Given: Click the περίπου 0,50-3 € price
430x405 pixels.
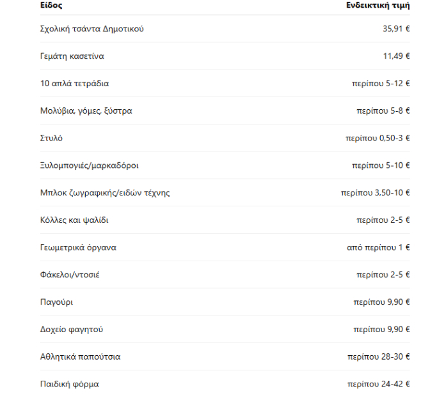Looking at the screenshot, I should coord(378,138).
